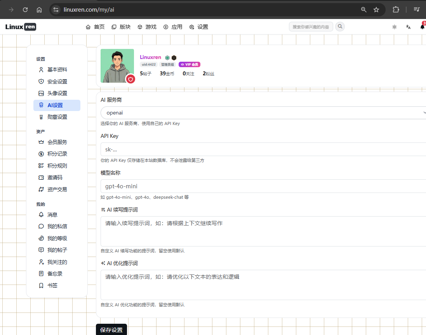This screenshot has width=426, height=335.
Task: Click the green hexagon badge next to Linuxren
Action: tap(167, 57)
